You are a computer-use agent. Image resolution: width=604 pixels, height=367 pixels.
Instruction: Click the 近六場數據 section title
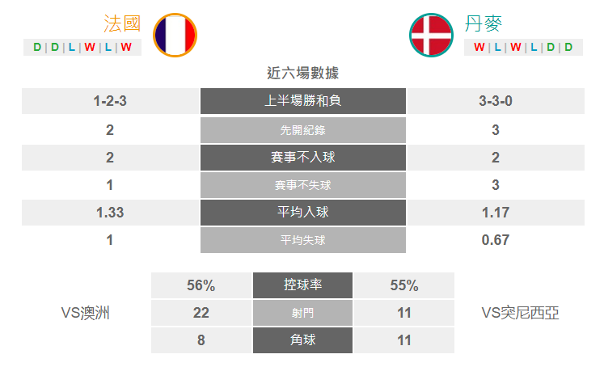click(x=302, y=73)
